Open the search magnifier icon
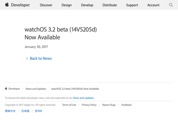This screenshot has height=134, width=178. point(171,5)
